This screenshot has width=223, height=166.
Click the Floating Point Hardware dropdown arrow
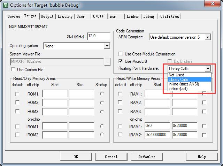pos(208,69)
